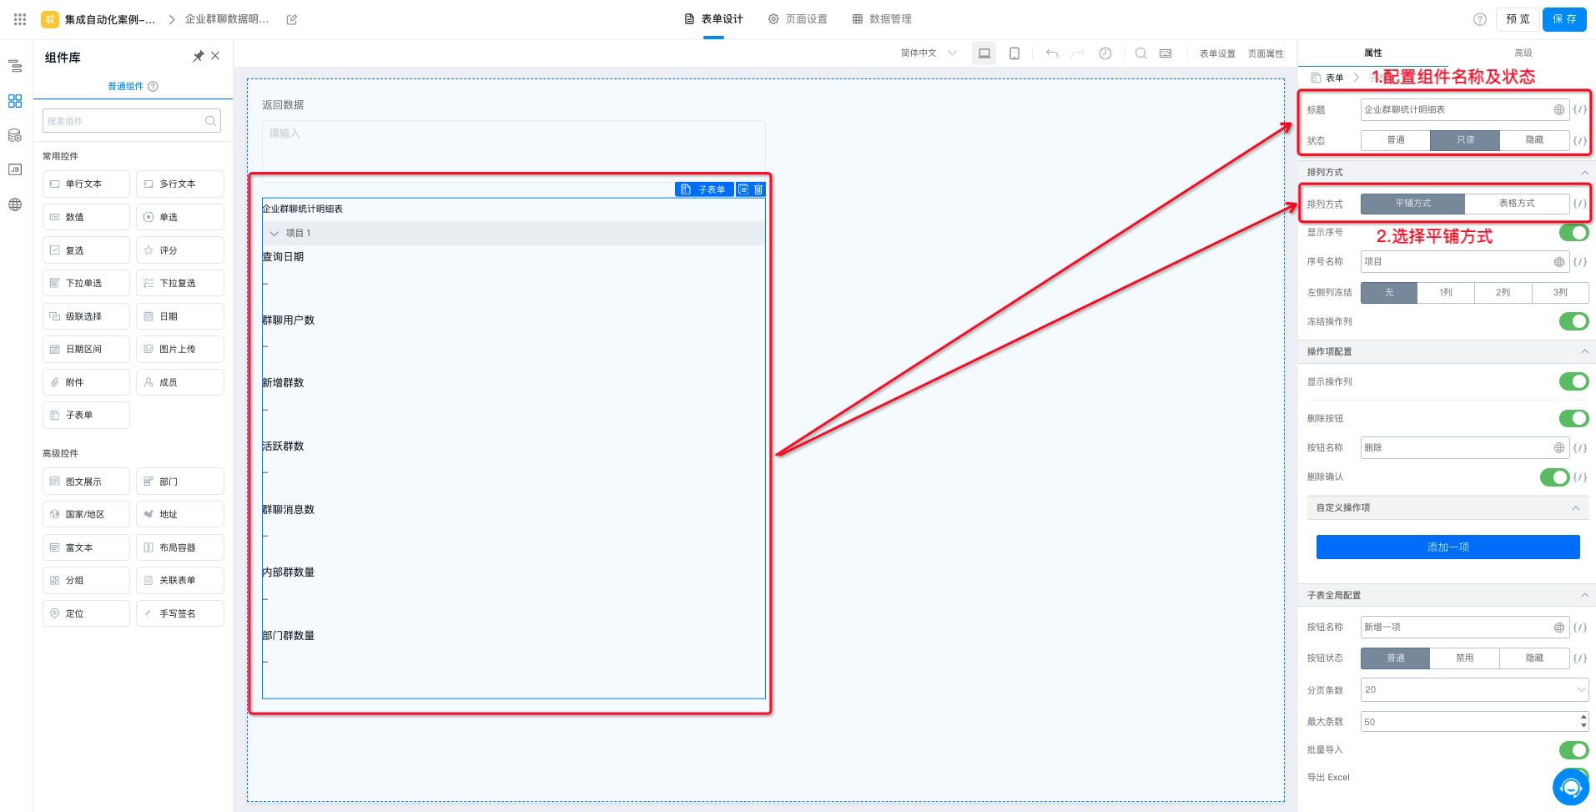The width and height of the screenshot is (1596, 812).
Task: Open the keyboard shortcuts icon
Action: pyautogui.click(x=1166, y=53)
